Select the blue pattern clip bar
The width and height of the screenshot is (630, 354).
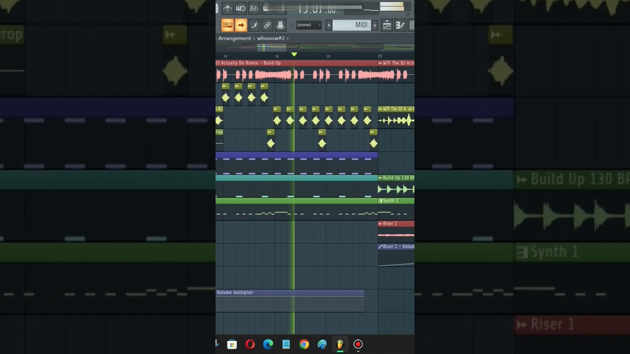click(x=297, y=155)
